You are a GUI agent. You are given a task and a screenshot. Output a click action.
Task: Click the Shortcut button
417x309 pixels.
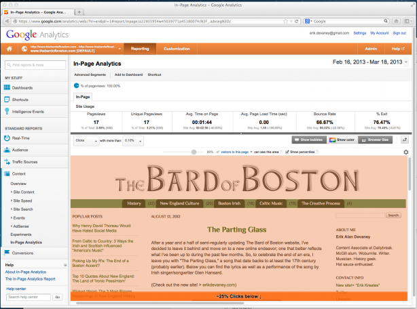[155, 75]
